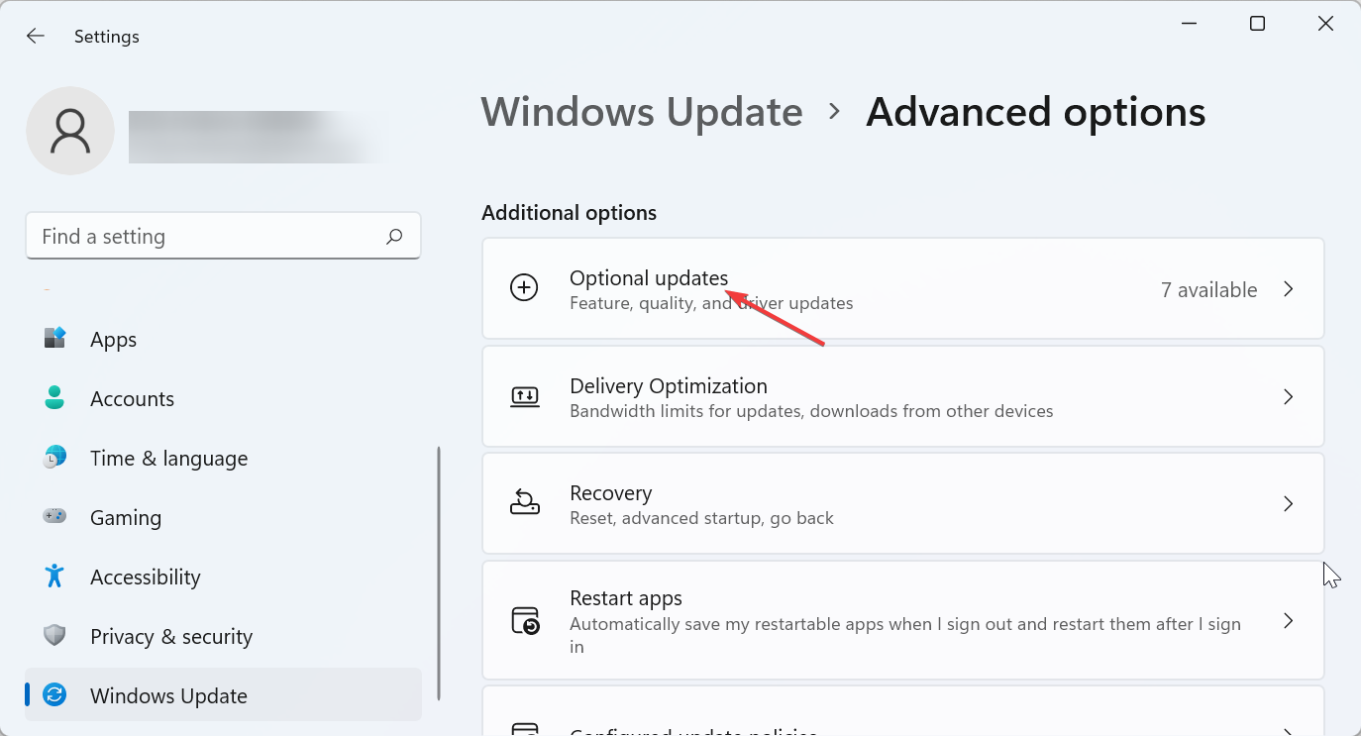Select the Time & language globe icon
The width and height of the screenshot is (1361, 736).
(54, 458)
